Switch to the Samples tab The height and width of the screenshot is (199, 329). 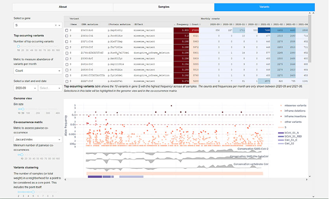coord(164,7)
